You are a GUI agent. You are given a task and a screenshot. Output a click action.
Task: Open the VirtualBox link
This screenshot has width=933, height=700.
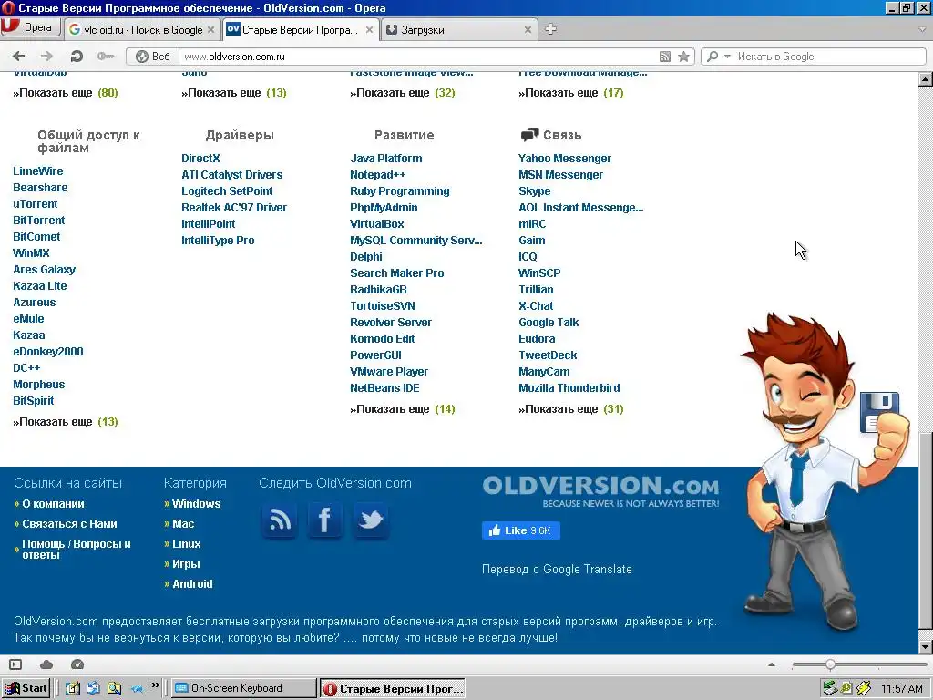(376, 224)
